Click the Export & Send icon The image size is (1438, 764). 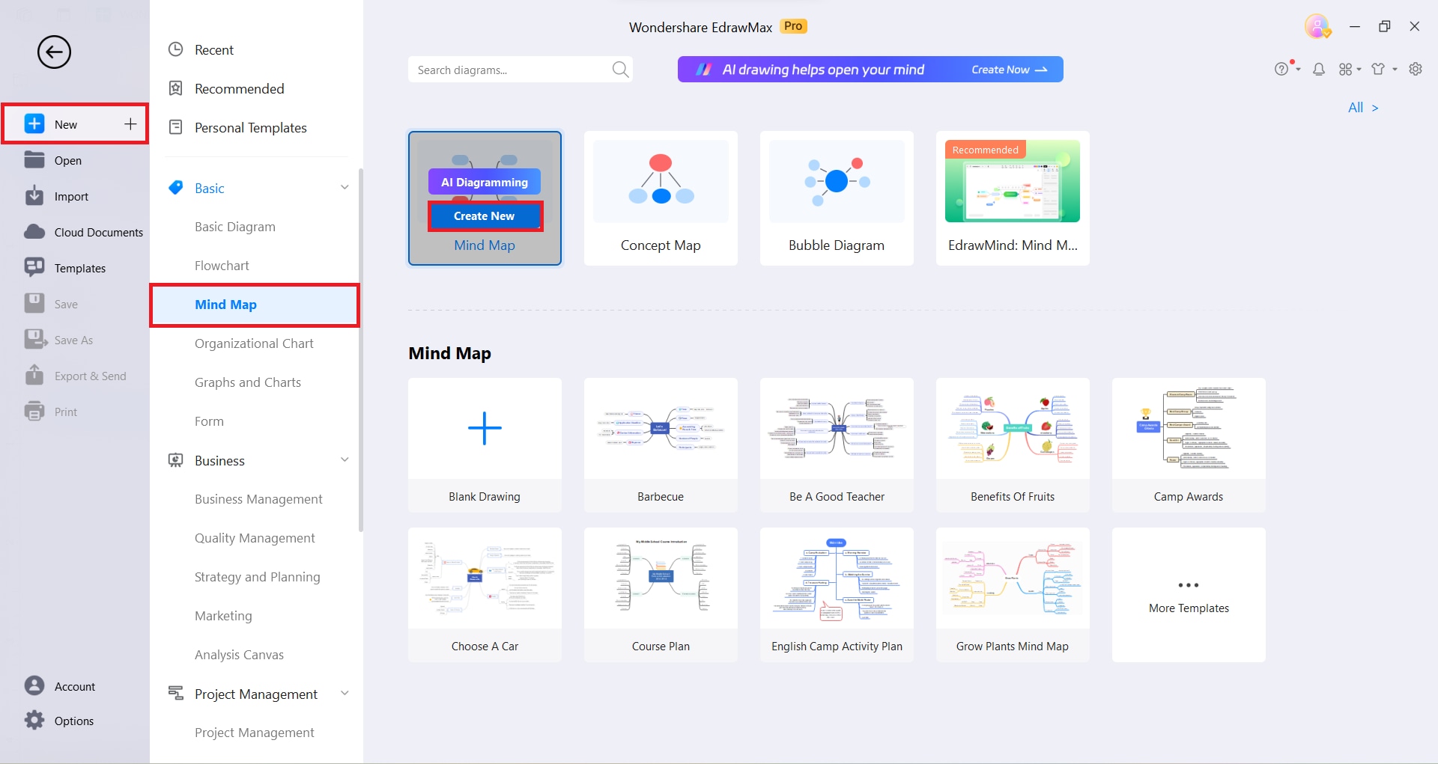[34, 375]
